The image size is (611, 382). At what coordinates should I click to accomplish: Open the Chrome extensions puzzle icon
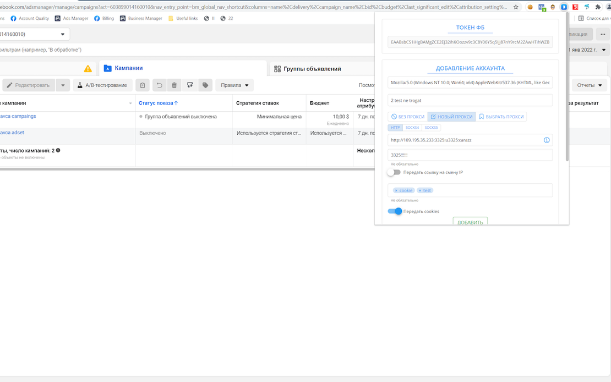(x=598, y=7)
